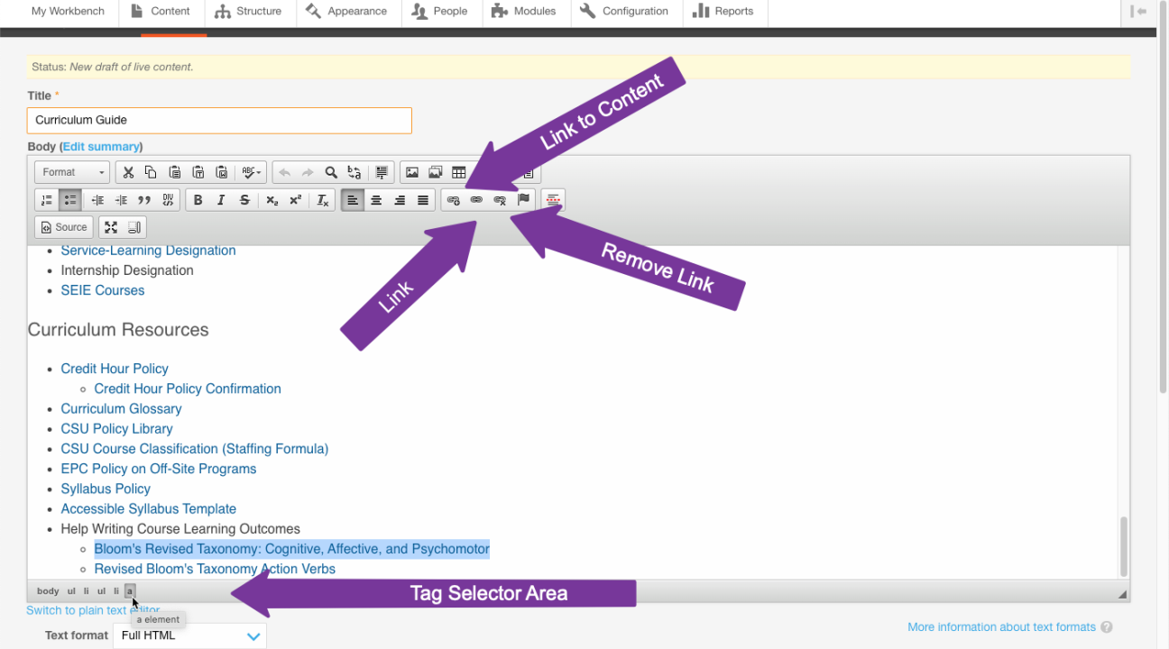Click Accessible Syllabus Template link
1169x649 pixels.
pyautogui.click(x=149, y=508)
